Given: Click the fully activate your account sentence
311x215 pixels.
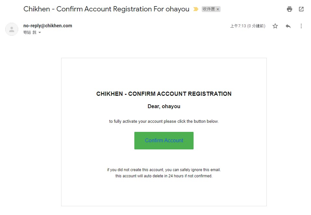Looking at the screenshot, I should tap(164, 121).
